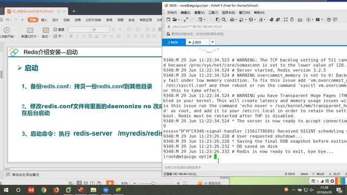Open Xshell open-folder dropdown arrow
Image resolution: width=347 pixels, height=195 pixels.
(179, 20)
